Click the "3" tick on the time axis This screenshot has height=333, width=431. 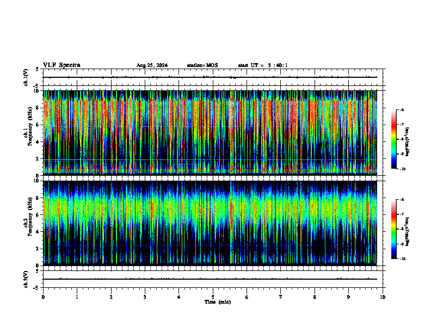[x=145, y=297]
